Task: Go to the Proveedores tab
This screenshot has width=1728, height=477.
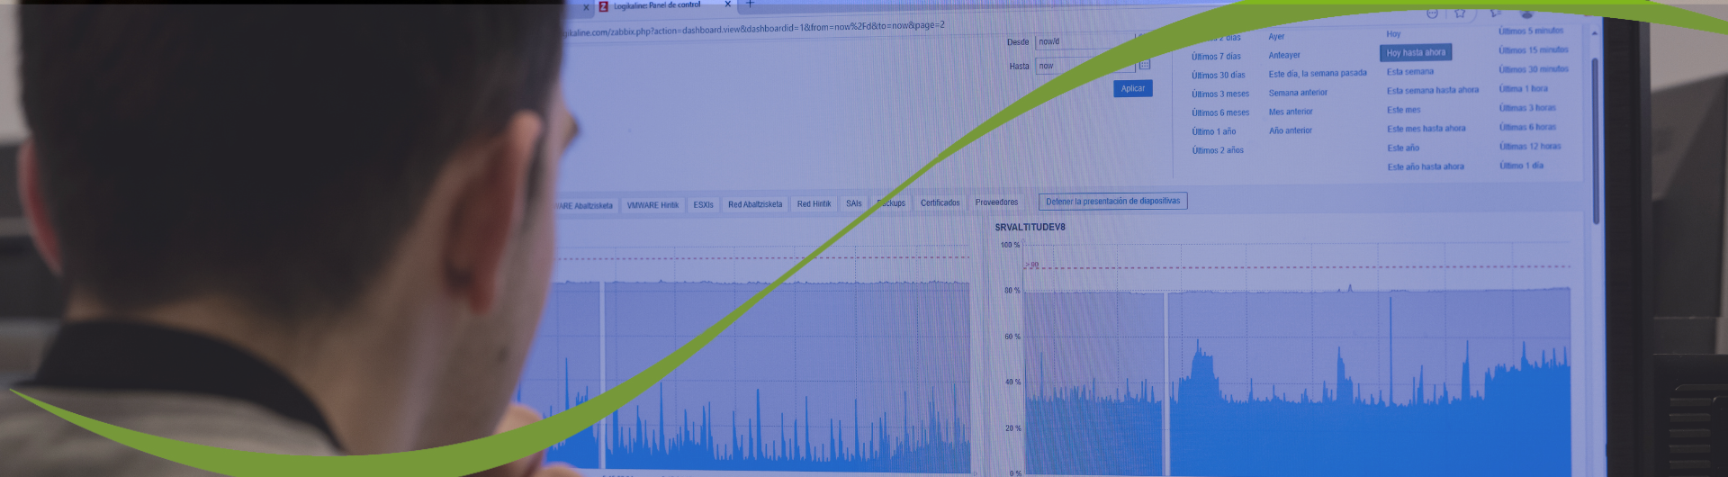Action: [x=996, y=202]
